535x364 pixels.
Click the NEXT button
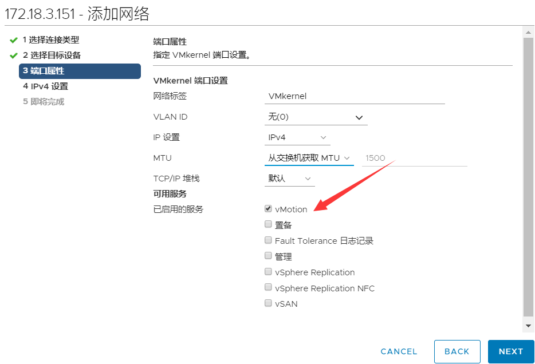[511, 351]
